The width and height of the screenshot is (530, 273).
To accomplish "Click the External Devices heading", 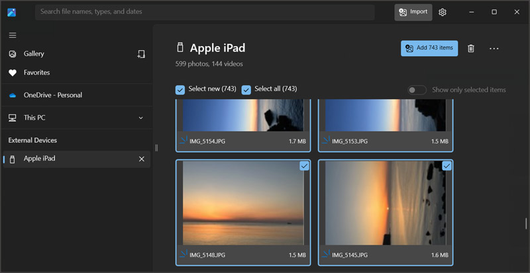I will [32, 140].
